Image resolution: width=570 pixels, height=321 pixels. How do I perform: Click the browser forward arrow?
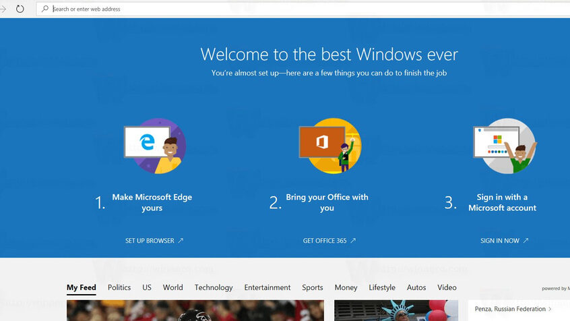coord(3,9)
